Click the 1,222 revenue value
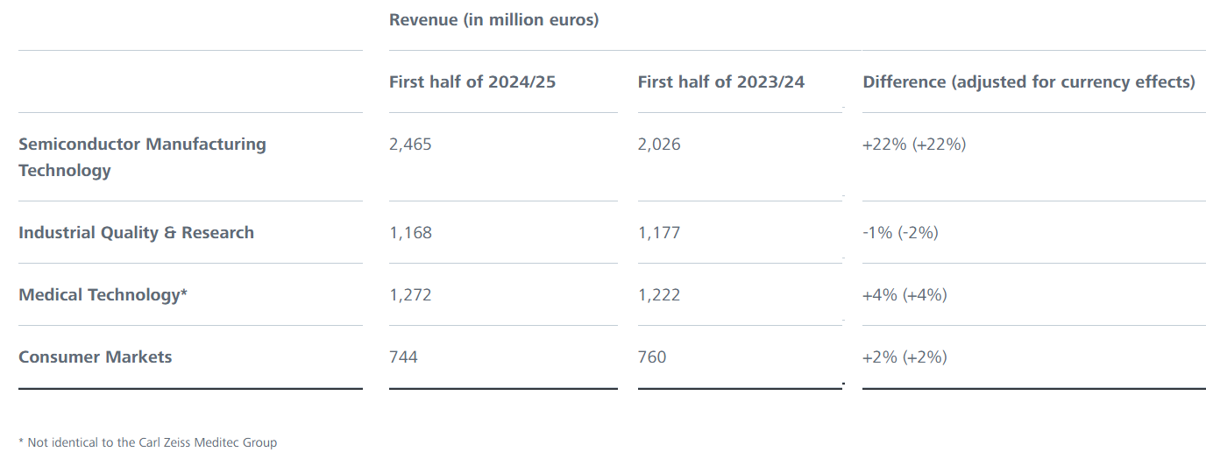The height and width of the screenshot is (459, 1206). point(659,295)
